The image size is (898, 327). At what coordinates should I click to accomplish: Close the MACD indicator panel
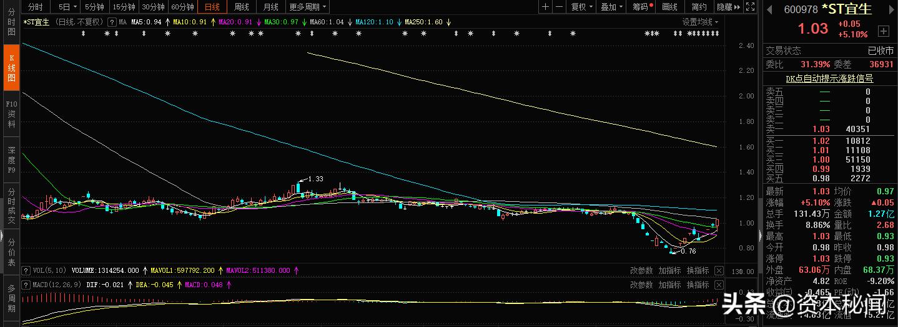point(719,285)
